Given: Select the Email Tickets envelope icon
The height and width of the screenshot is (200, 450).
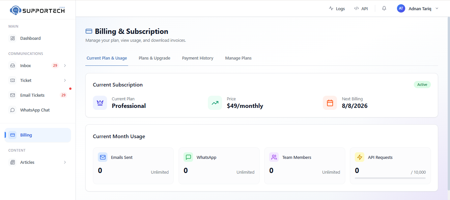Looking at the screenshot, I should point(13,95).
